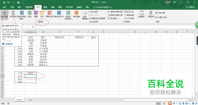
Task: Click the horizontal scrollbar right arrow
Action: pyautogui.click(x=194, y=100)
